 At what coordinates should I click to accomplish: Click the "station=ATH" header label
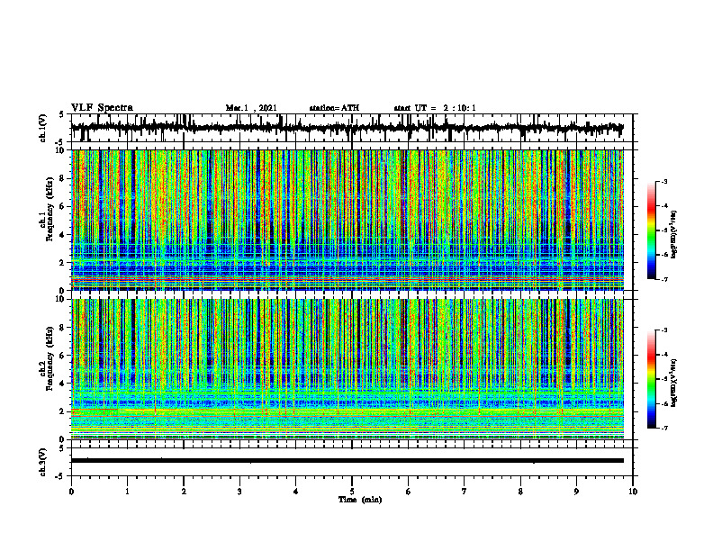tap(334, 108)
